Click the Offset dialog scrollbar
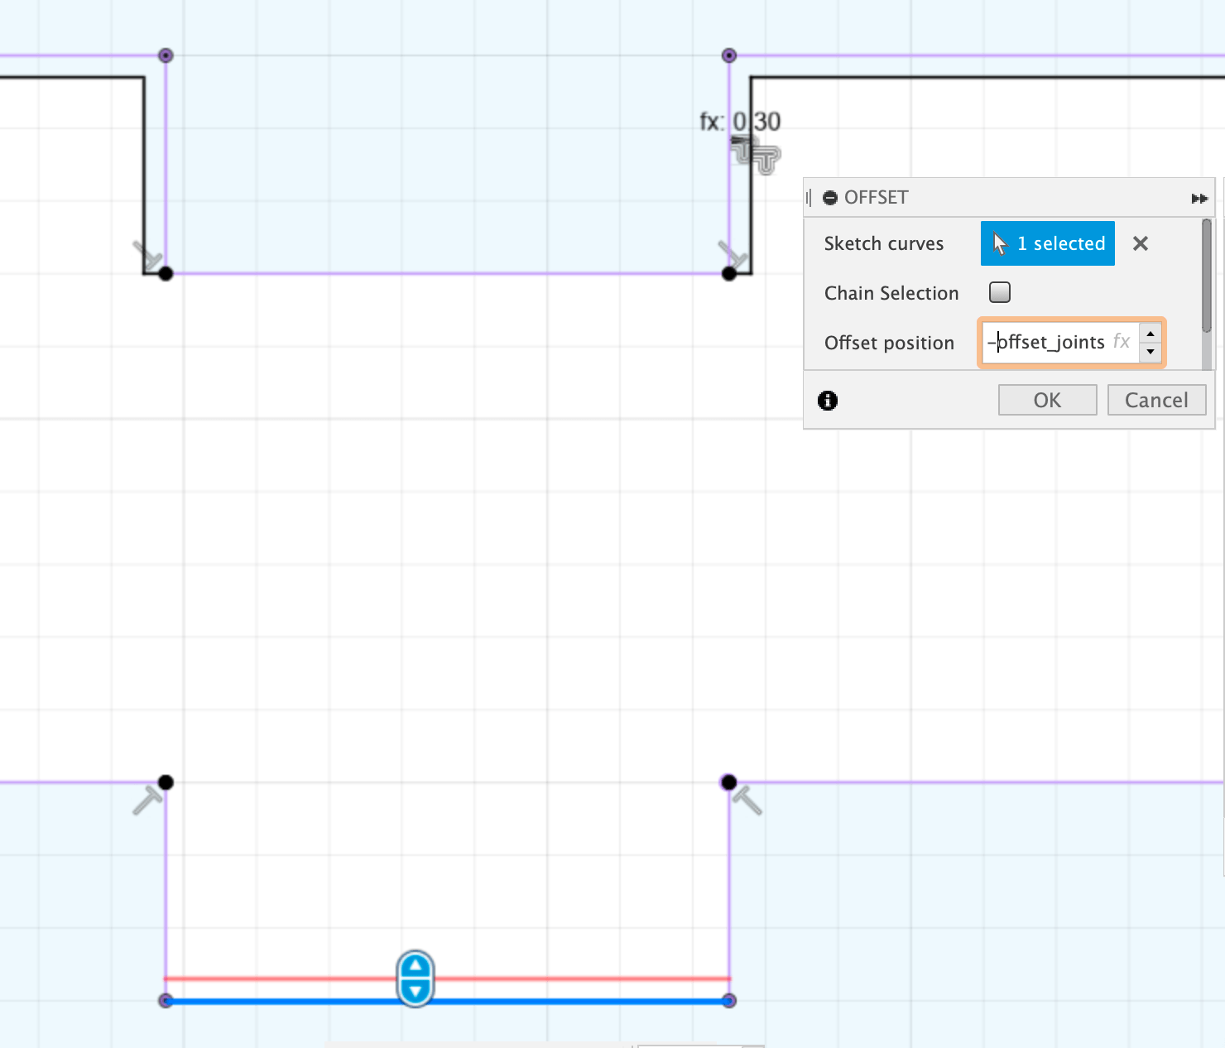Screen dimensions: 1225x1048 point(1207,276)
